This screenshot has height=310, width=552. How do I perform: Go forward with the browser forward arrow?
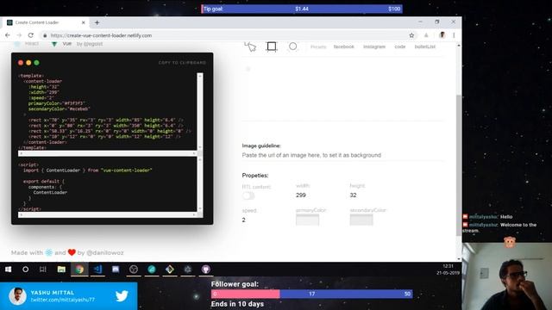19,35
